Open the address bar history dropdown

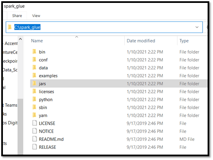pos(197,27)
